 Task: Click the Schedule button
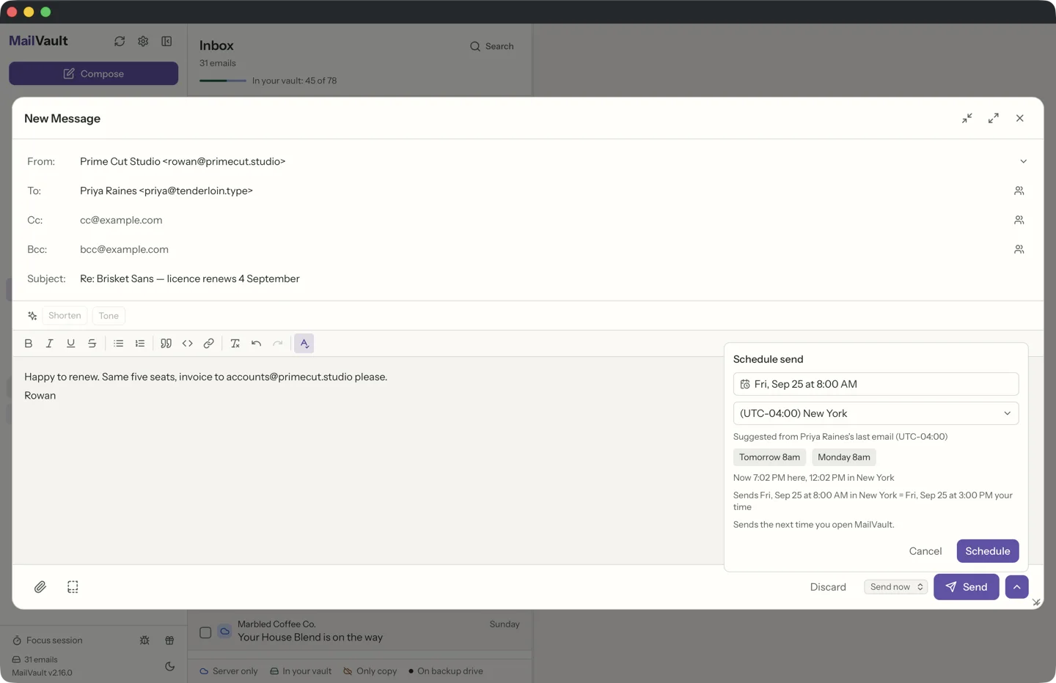[988, 551]
